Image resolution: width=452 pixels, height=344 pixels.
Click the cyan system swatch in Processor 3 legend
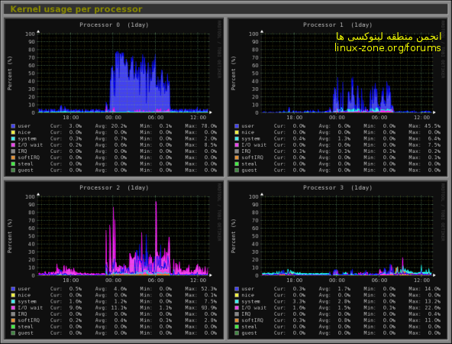[237, 302]
